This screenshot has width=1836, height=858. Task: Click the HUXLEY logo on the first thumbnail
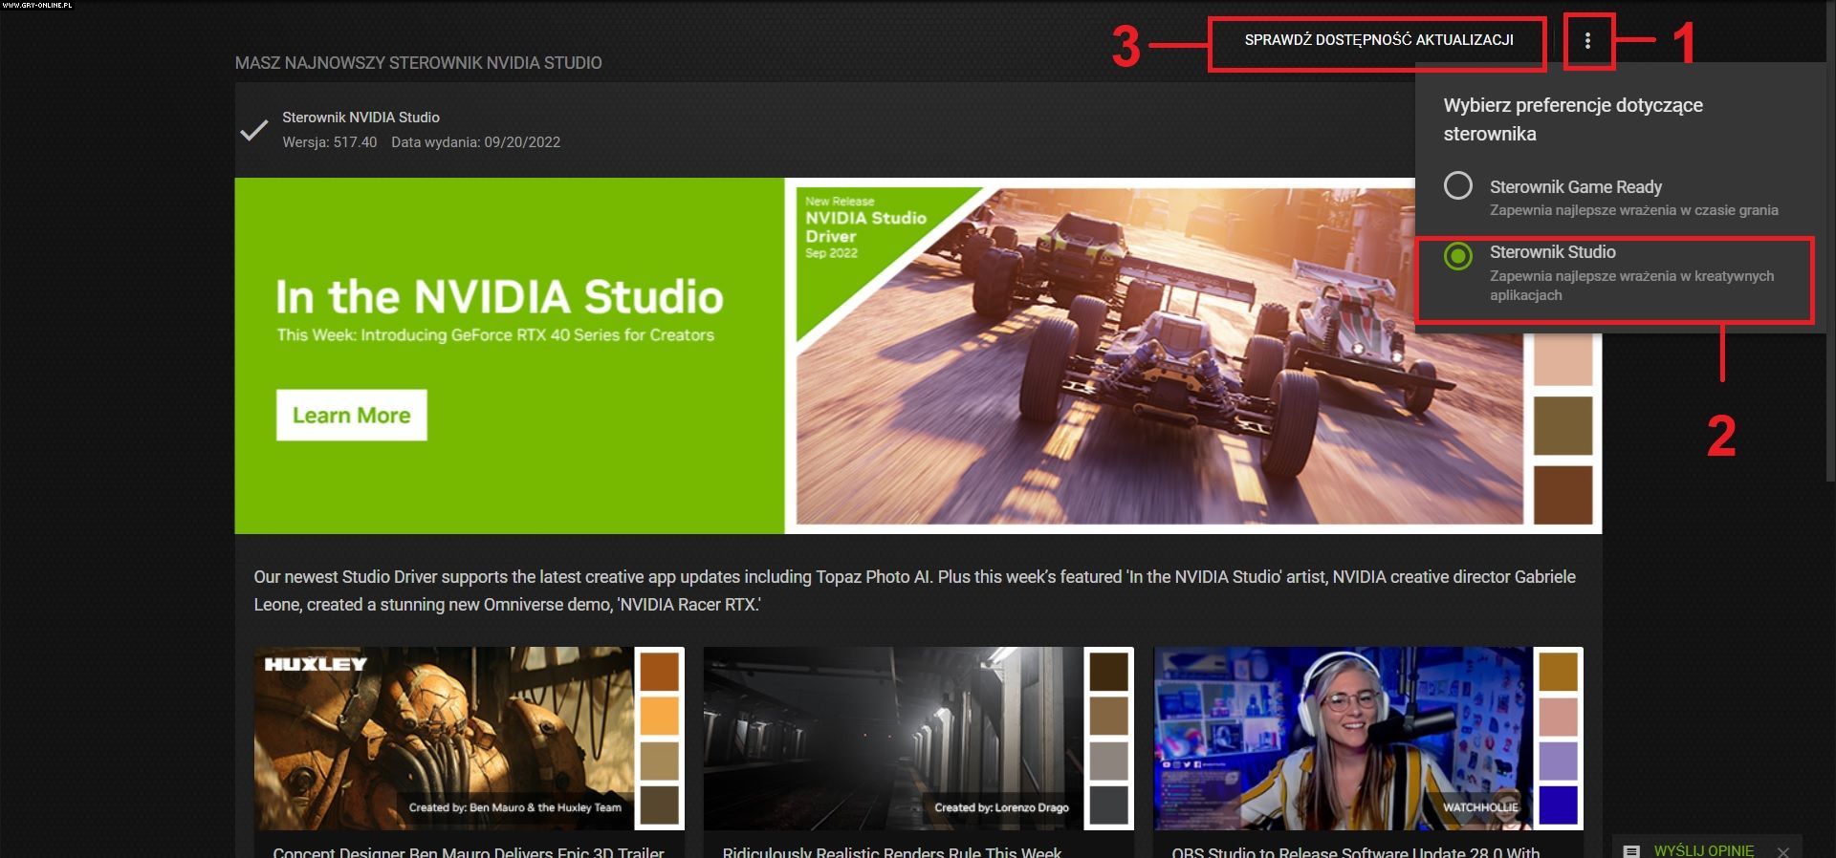click(x=316, y=664)
